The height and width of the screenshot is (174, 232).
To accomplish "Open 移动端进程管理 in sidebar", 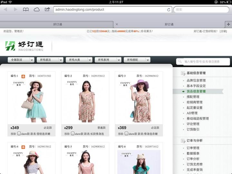I will tap(198, 119).
